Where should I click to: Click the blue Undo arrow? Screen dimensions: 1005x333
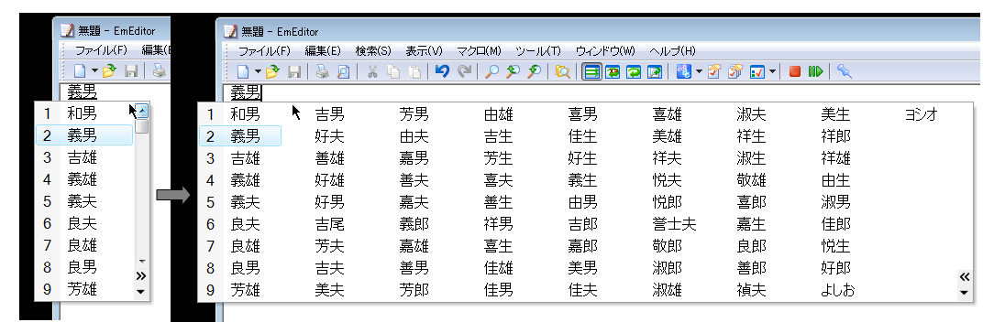(442, 71)
